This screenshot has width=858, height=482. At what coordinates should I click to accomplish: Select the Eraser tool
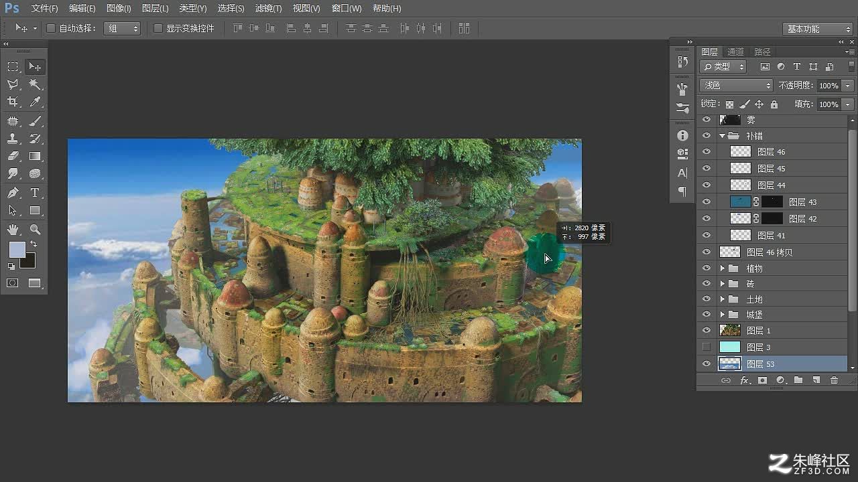pos(13,156)
